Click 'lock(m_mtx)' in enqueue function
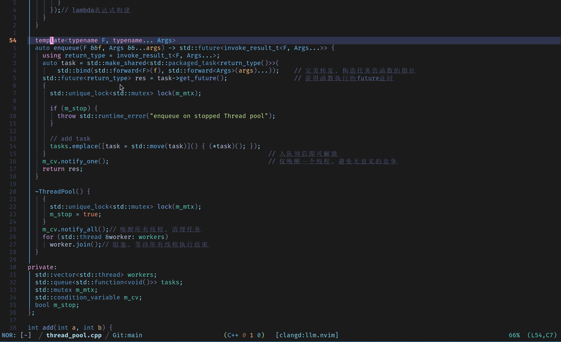Viewport: 561px width, 342px height. pos(177,93)
